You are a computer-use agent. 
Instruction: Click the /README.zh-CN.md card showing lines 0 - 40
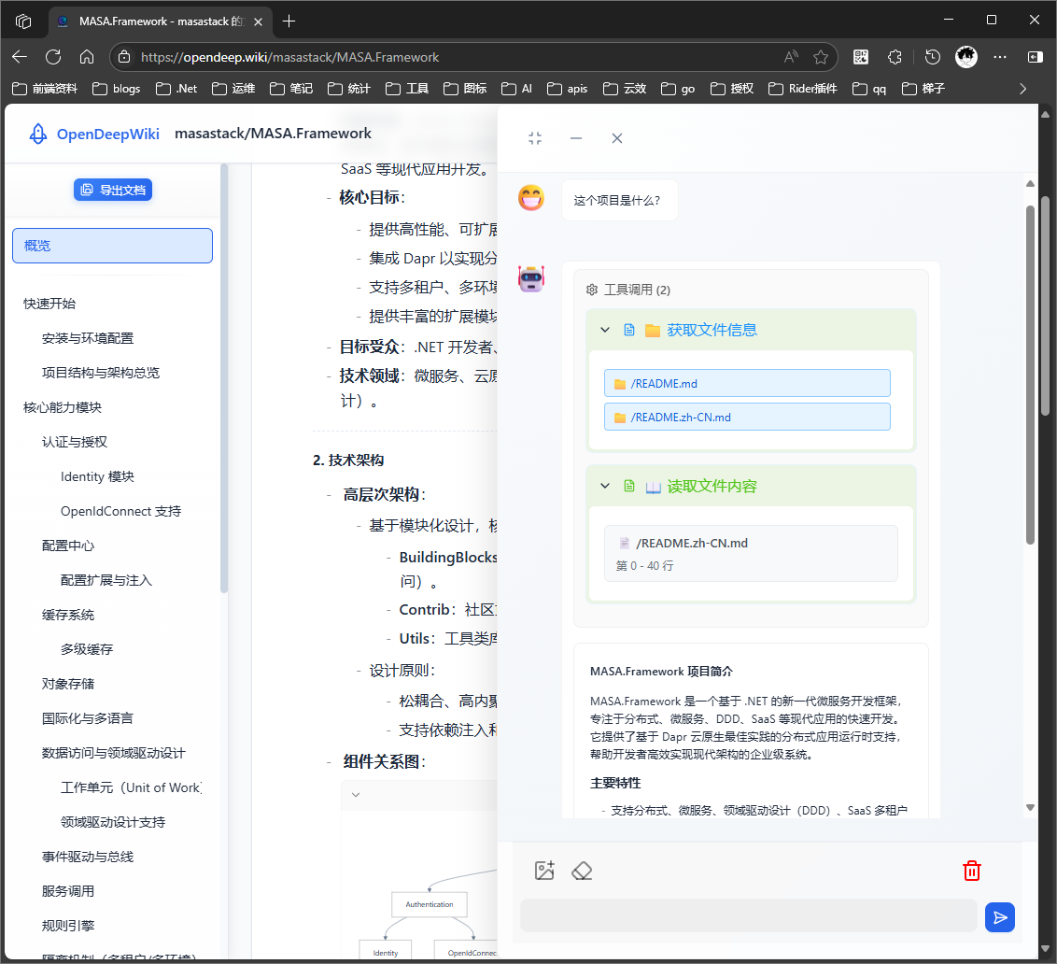pyautogui.click(x=751, y=553)
